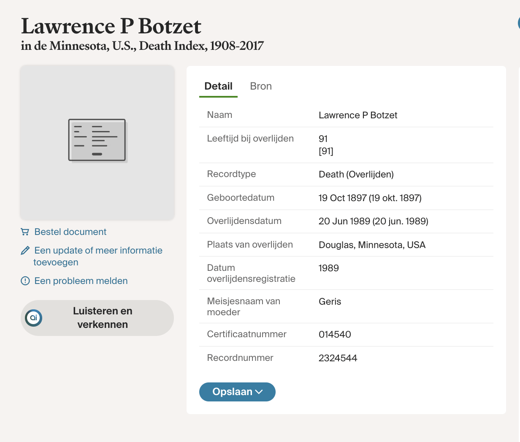Open the Bestel document link
The width and height of the screenshot is (520, 442).
tap(70, 232)
